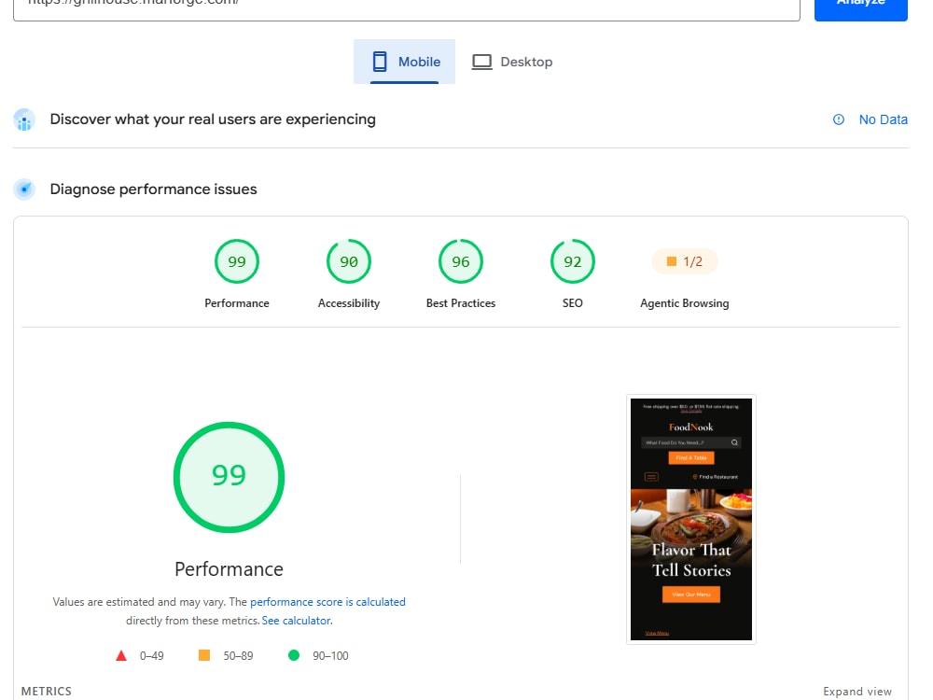Click the Agentic Browsing label
The height and width of the screenshot is (700, 933).
pos(684,303)
